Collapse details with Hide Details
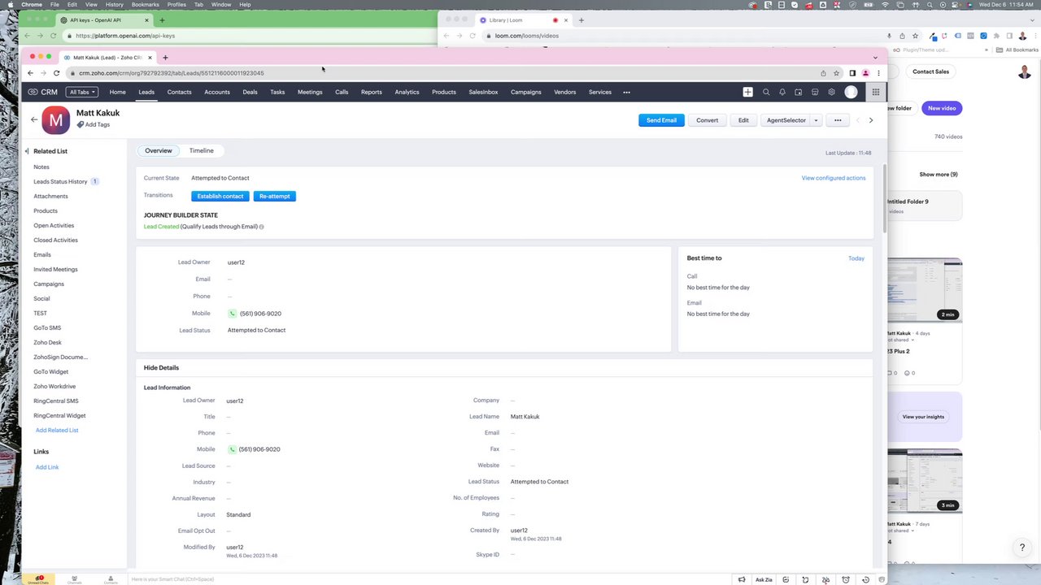The image size is (1041, 585). 161,367
